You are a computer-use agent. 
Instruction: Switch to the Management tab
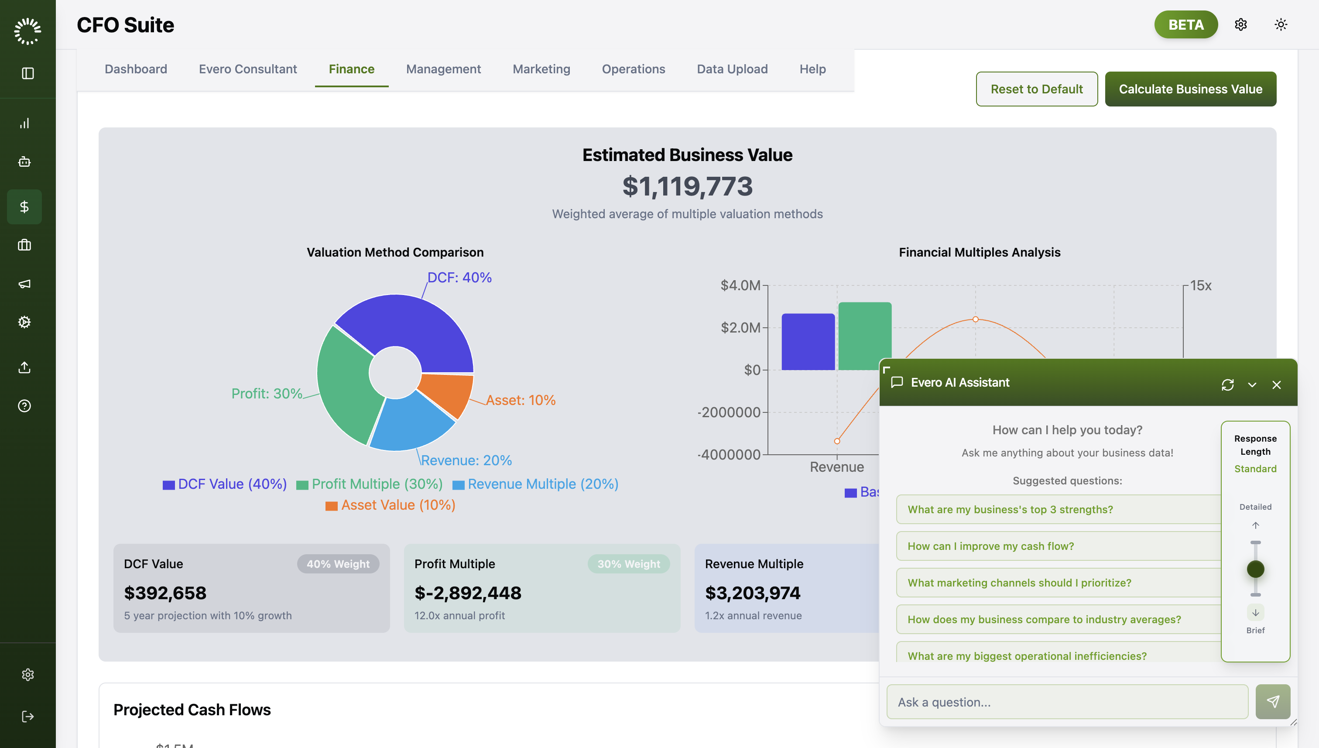[443, 69]
